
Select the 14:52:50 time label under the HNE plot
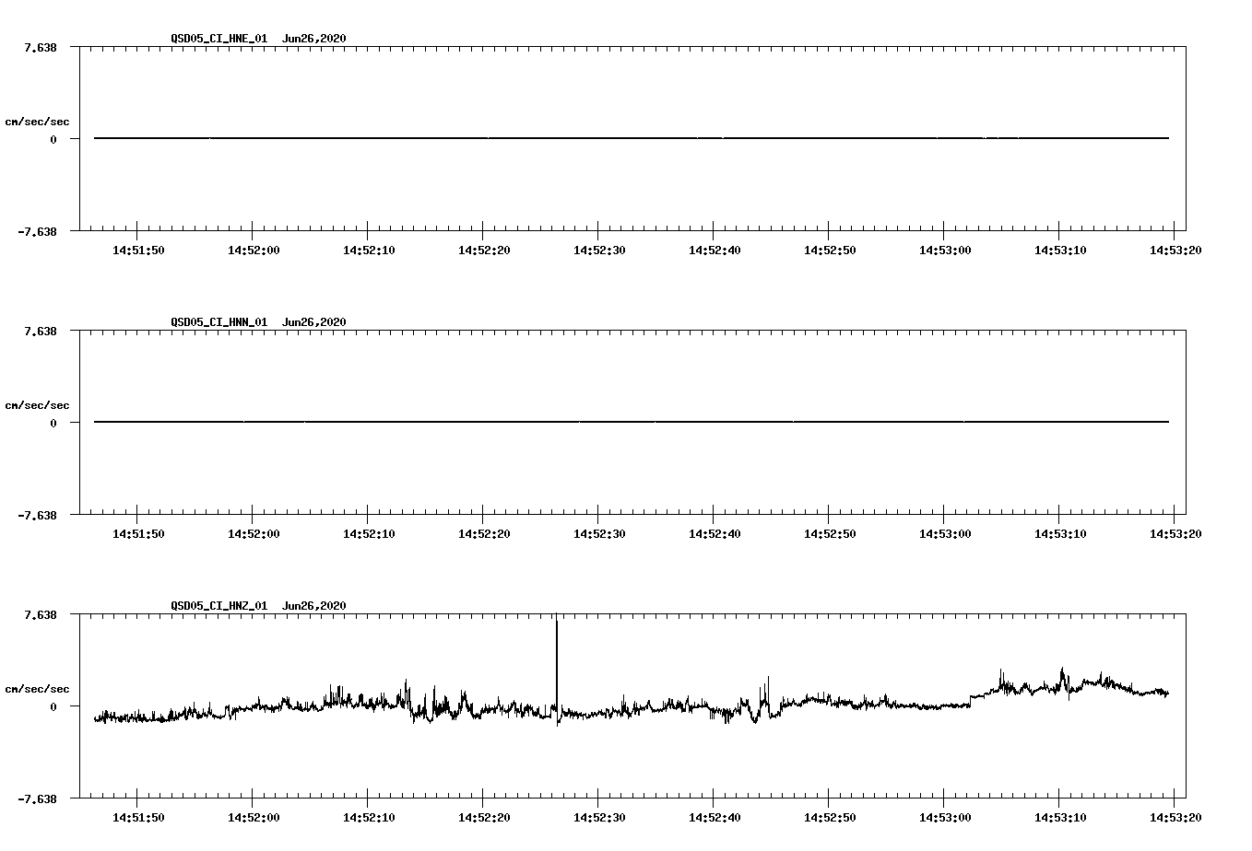click(830, 250)
